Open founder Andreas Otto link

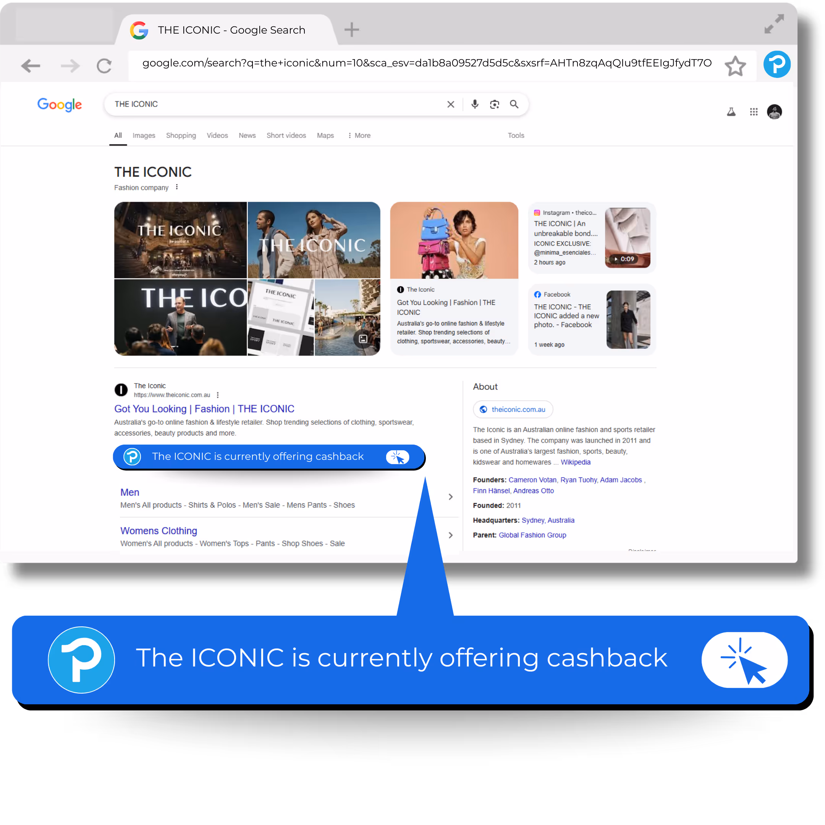533,491
